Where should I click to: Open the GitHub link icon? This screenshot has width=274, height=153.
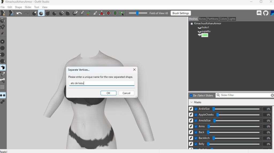[x=265, y=13]
